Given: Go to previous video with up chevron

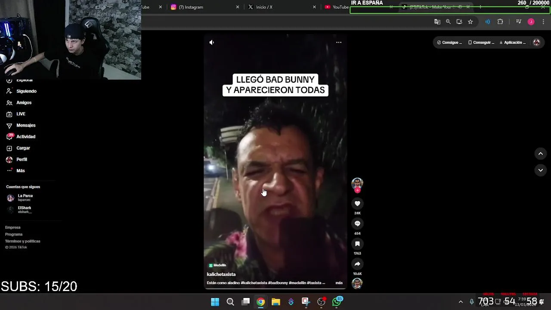Looking at the screenshot, I should click(x=541, y=154).
